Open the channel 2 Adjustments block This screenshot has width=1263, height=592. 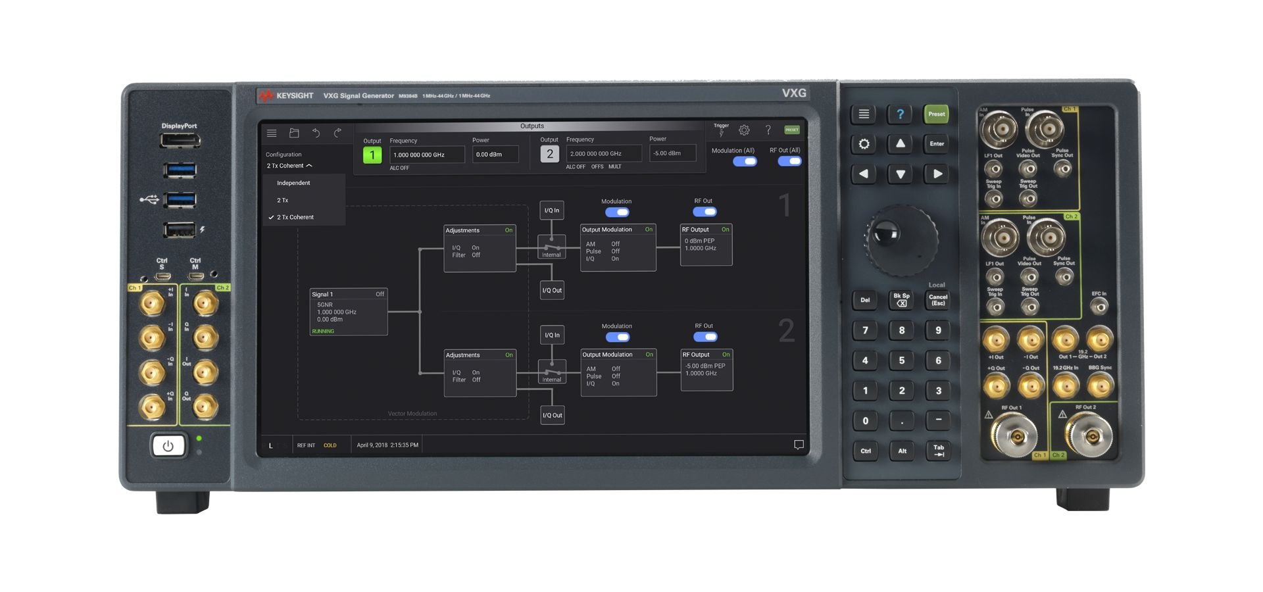coord(480,373)
